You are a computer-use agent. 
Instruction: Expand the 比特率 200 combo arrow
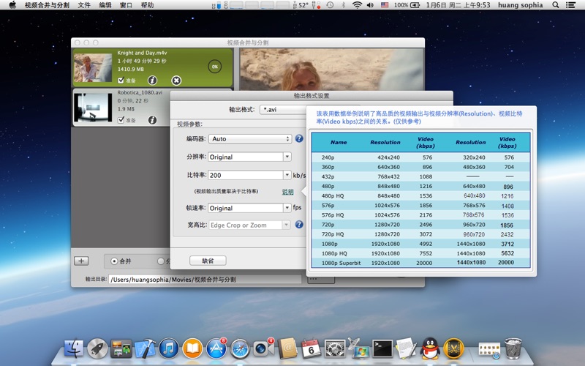pyautogui.click(x=287, y=175)
